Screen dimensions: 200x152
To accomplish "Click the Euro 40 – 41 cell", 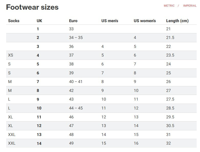I will tap(76, 82).
